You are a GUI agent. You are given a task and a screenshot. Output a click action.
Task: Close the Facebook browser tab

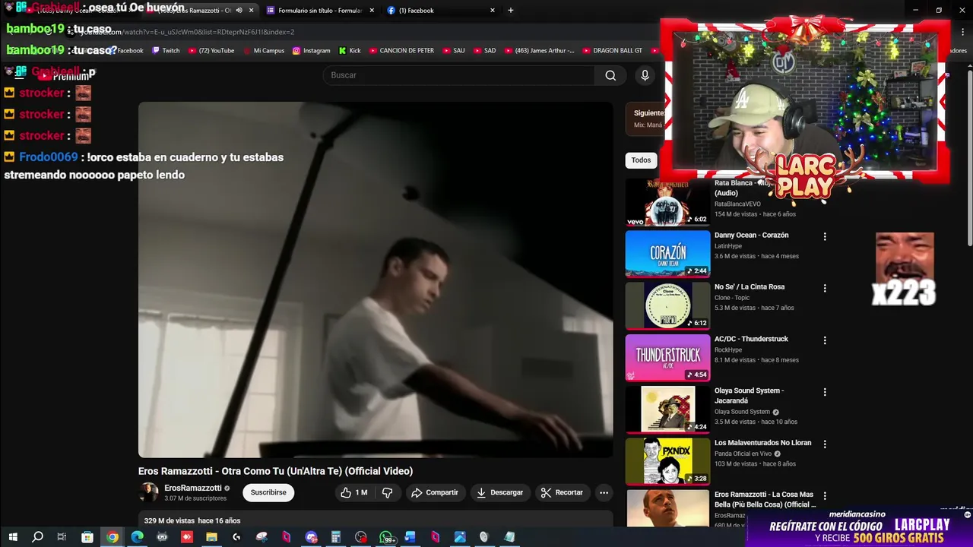493,11
